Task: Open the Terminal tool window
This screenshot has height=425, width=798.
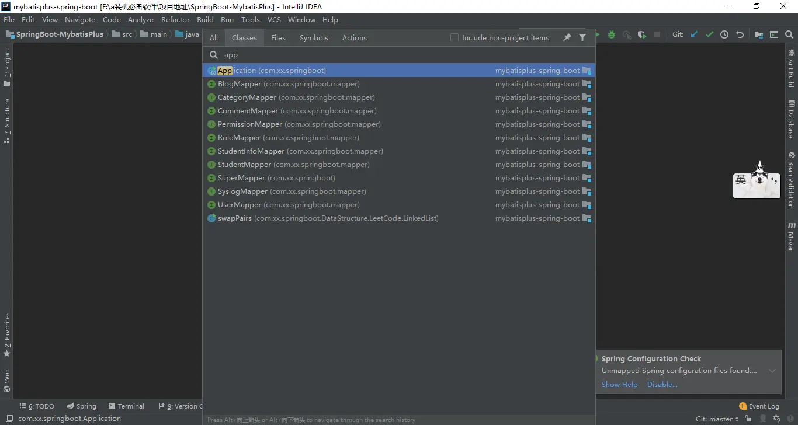Action: tap(126, 406)
